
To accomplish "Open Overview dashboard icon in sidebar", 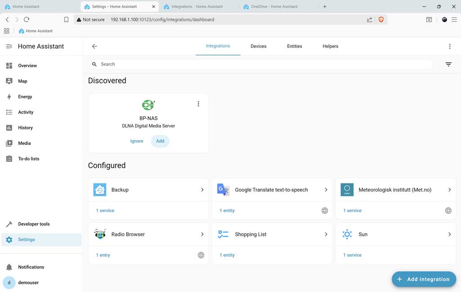I will pyautogui.click(x=9, y=66).
